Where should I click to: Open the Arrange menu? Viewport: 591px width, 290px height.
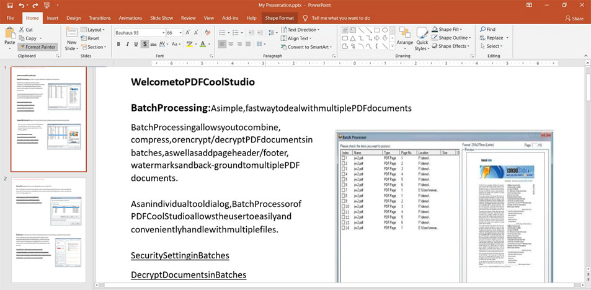[405, 39]
